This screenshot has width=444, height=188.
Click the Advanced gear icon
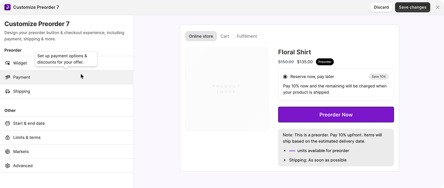[8, 166]
